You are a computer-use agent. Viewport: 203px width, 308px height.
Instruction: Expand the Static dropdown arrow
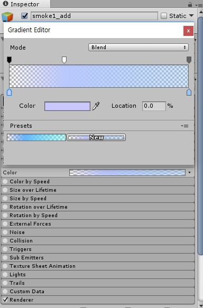click(191, 15)
